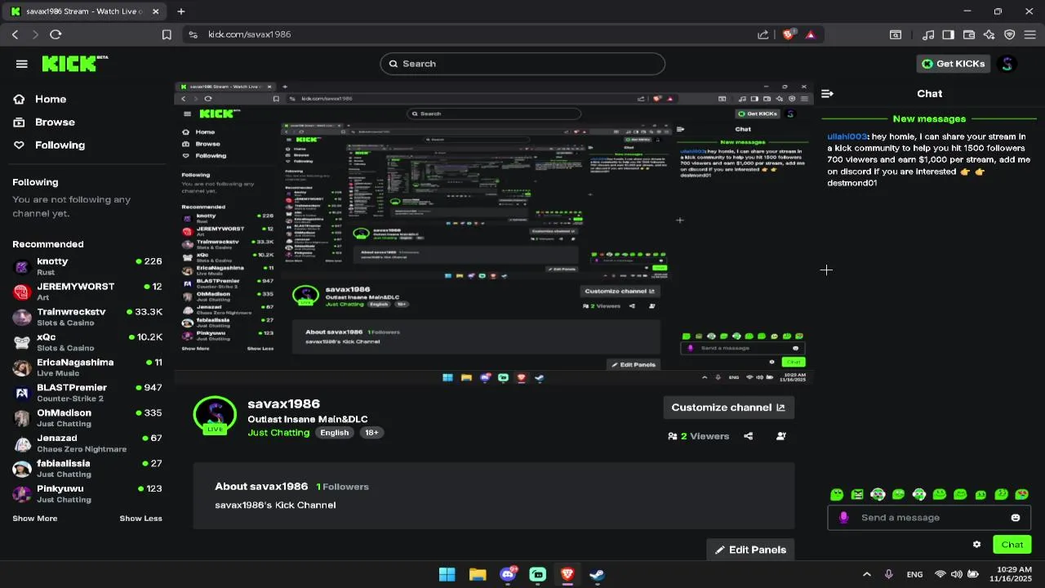Click the Brave Shields lion icon
1045x588 pixels.
(x=789, y=34)
